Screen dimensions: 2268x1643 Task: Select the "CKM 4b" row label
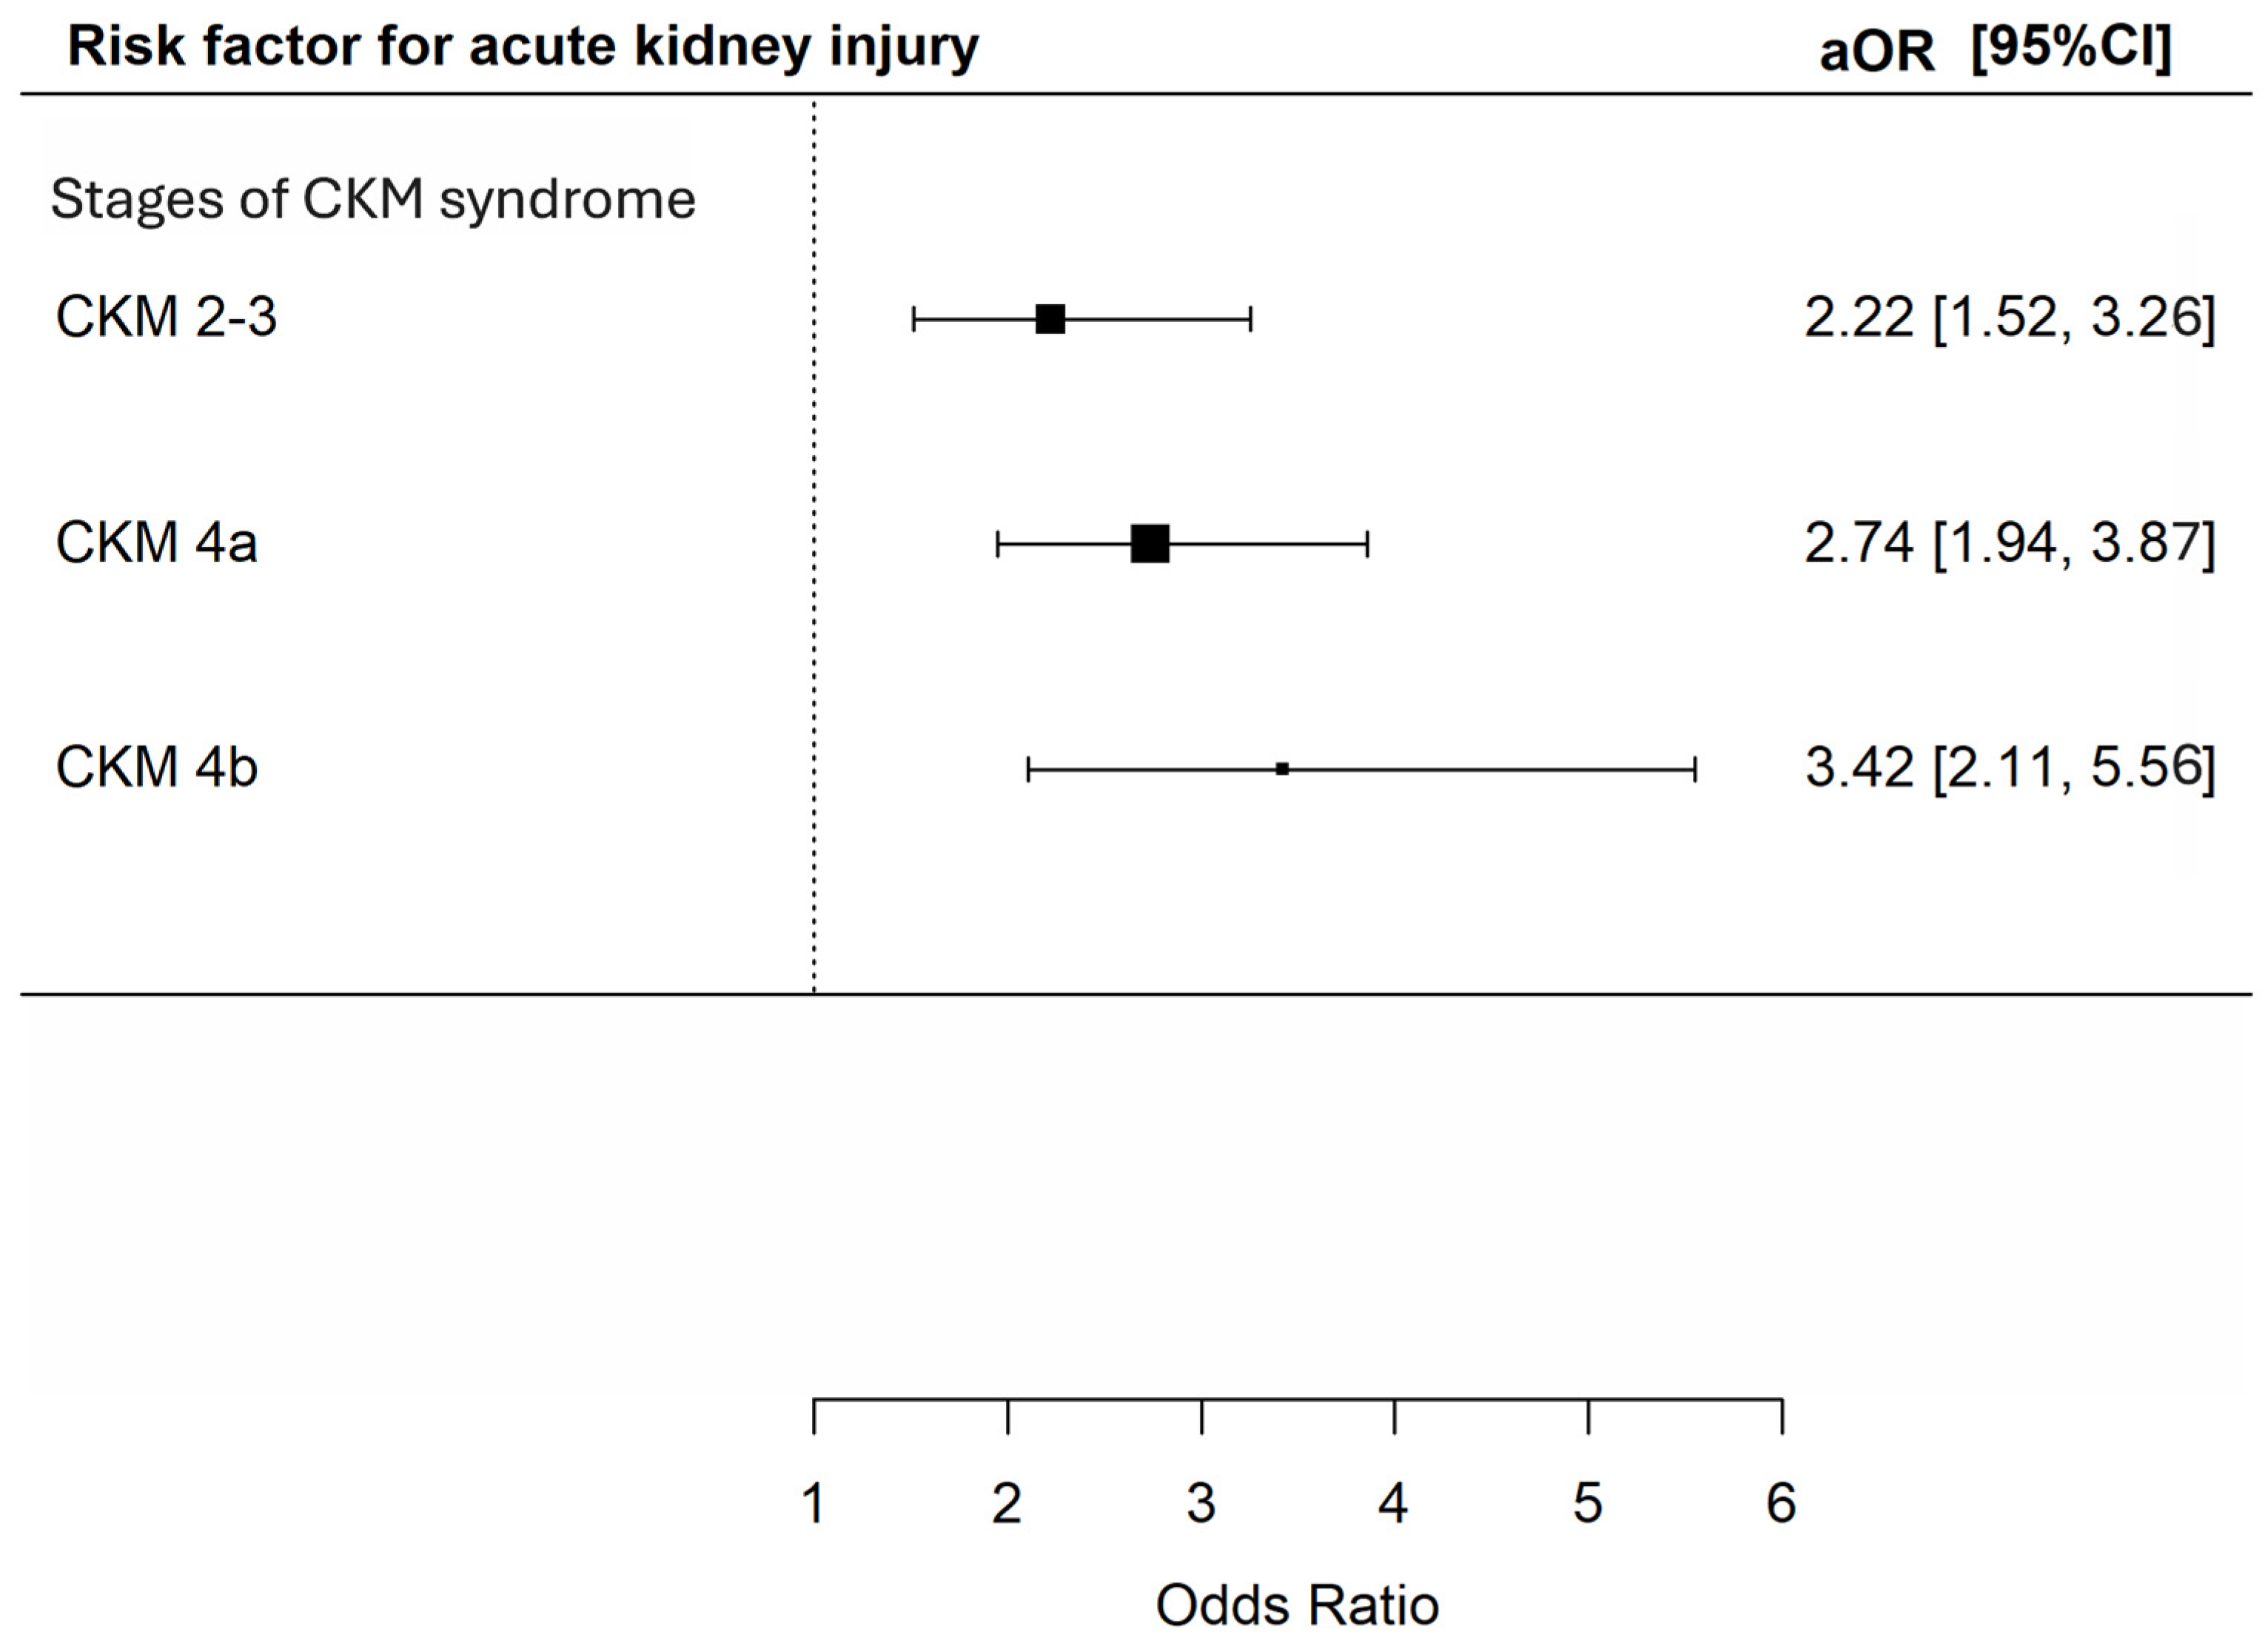156,768
